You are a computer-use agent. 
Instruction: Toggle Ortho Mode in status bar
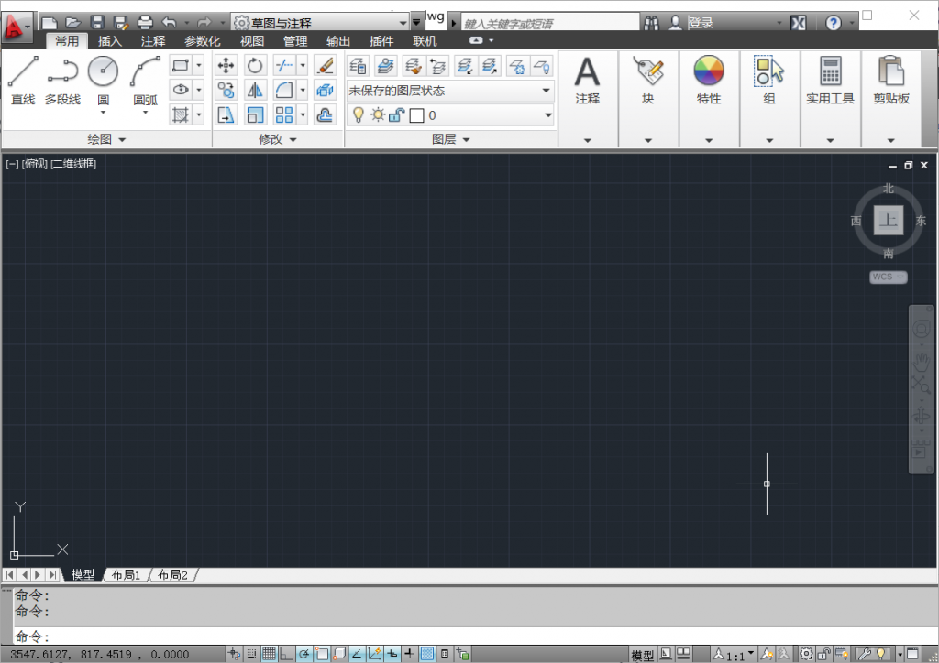click(x=286, y=654)
